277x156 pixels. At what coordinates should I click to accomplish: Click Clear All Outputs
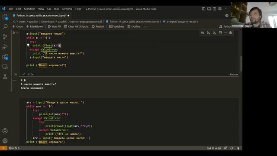click(76, 26)
